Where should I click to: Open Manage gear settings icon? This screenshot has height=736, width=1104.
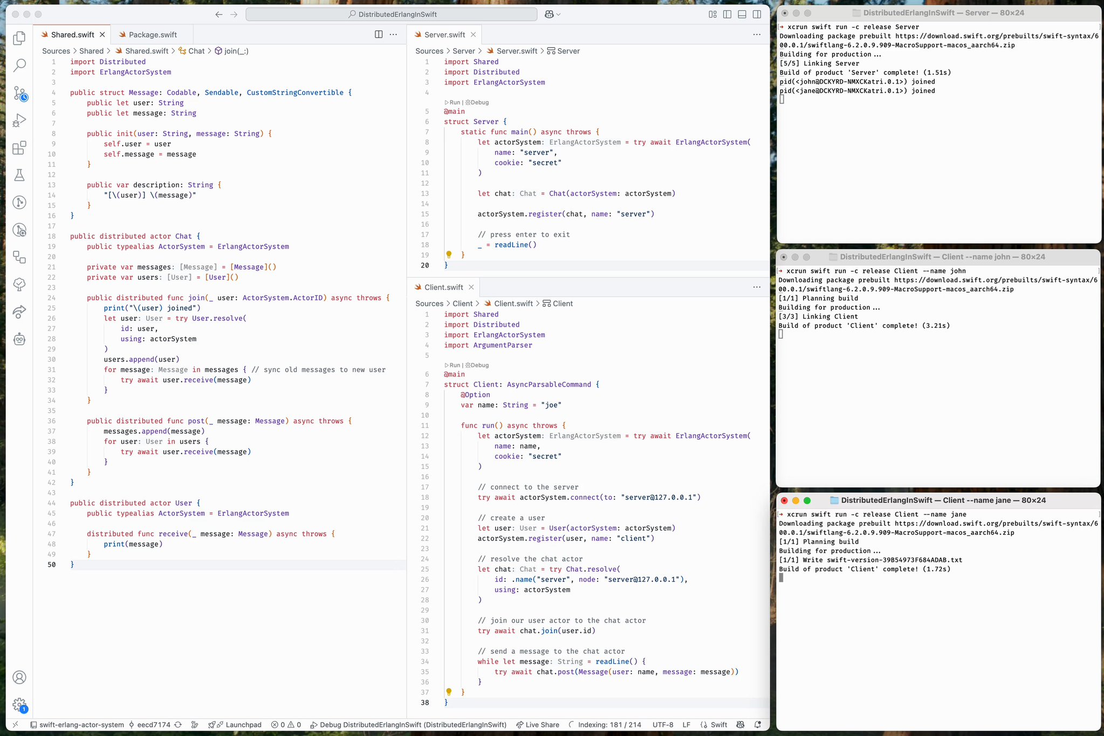click(x=19, y=704)
